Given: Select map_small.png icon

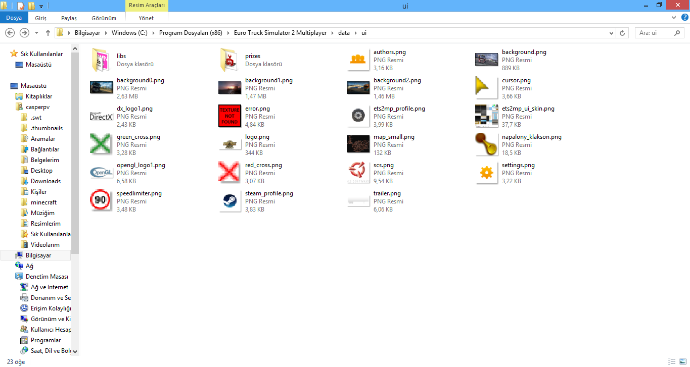Looking at the screenshot, I should 358,144.
